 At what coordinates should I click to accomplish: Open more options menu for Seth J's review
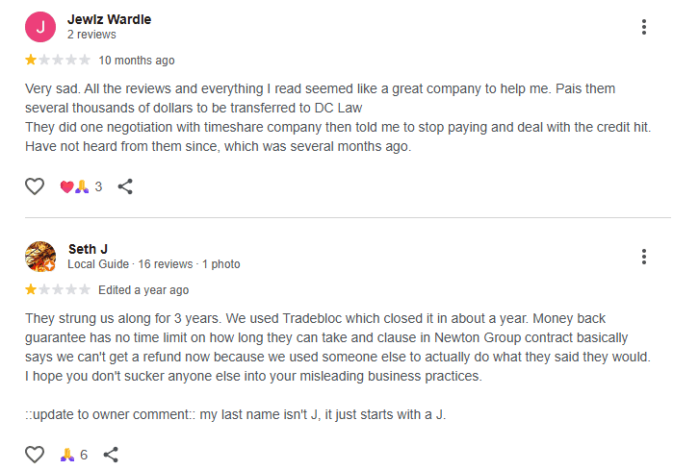click(x=644, y=257)
